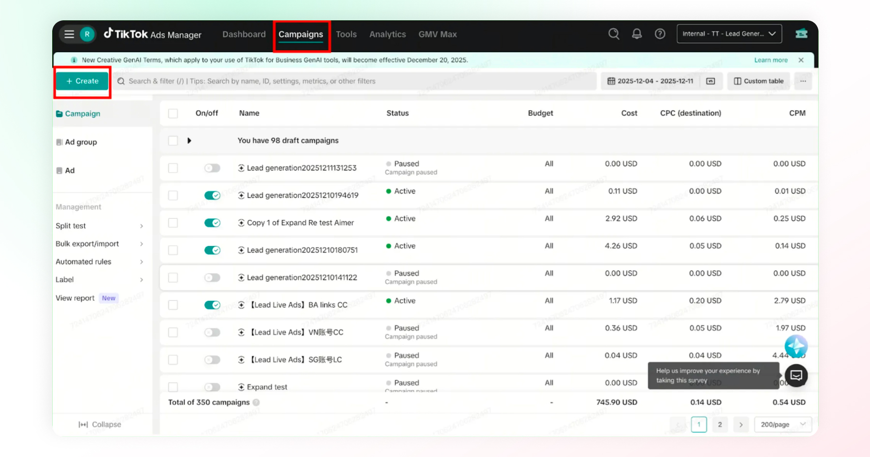This screenshot has height=457, width=870.
Task: Open the feedback chat icon
Action: pyautogui.click(x=796, y=375)
